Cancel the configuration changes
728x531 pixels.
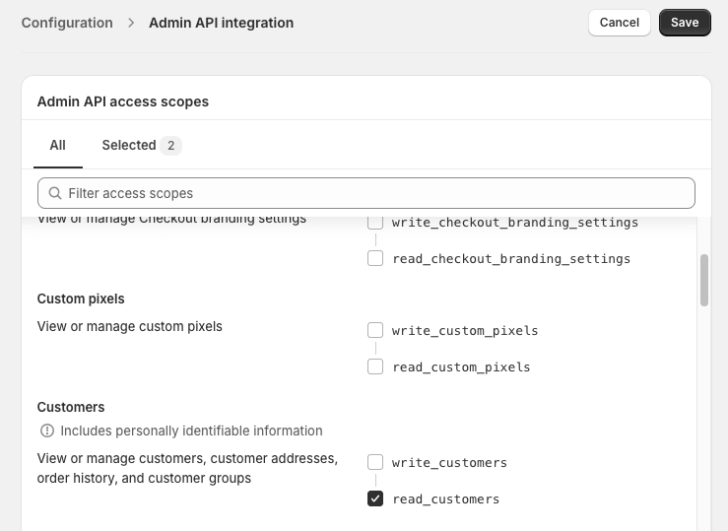(620, 23)
